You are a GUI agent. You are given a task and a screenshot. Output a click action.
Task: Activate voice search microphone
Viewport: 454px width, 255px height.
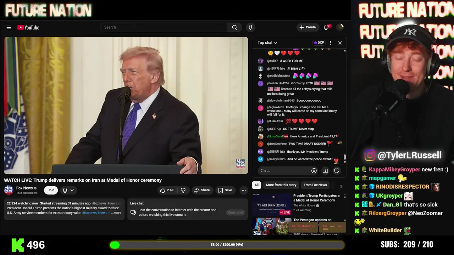pyautogui.click(x=250, y=27)
